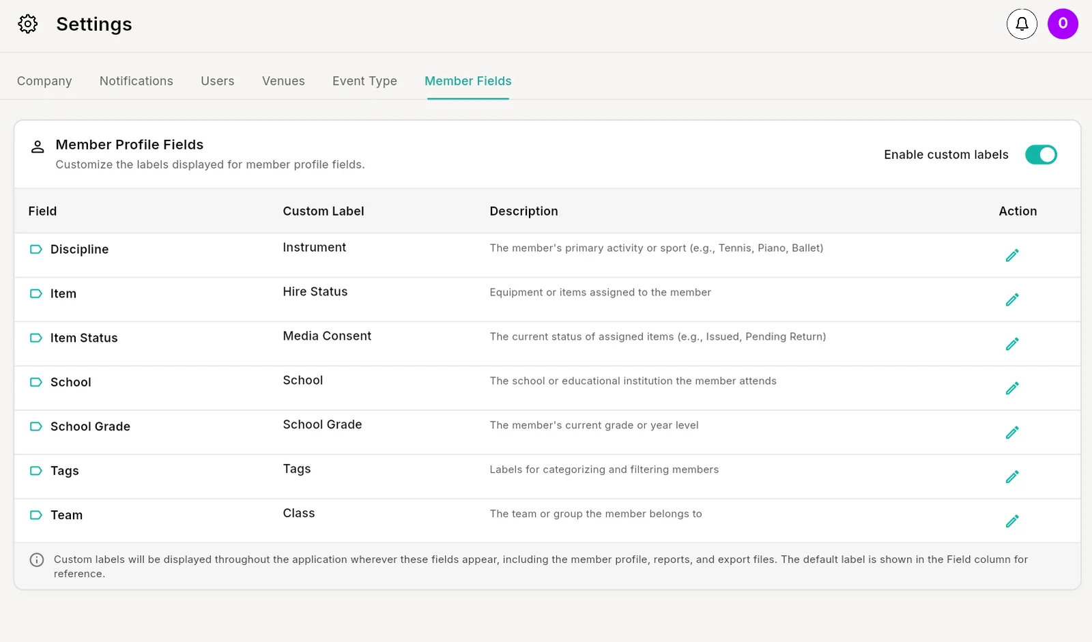Click the Settings page title
The width and height of the screenshot is (1092, 642).
[94, 25]
